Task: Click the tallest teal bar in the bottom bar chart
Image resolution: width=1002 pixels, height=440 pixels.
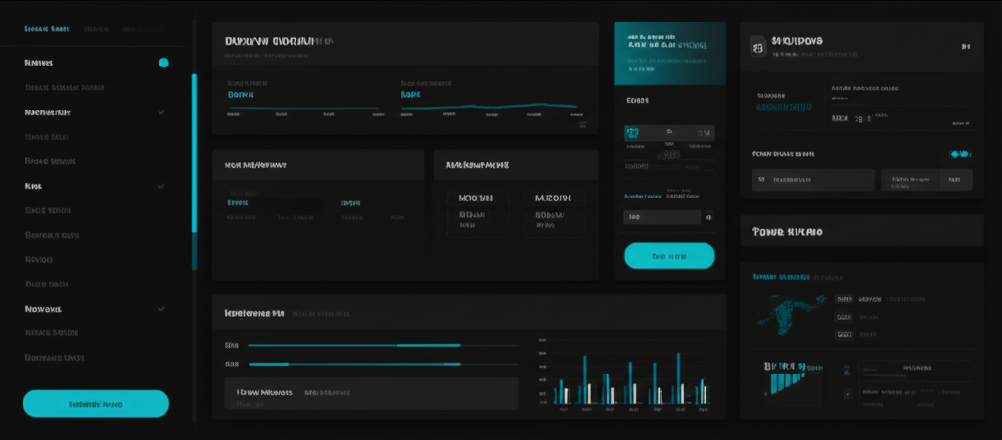Action: (x=679, y=377)
